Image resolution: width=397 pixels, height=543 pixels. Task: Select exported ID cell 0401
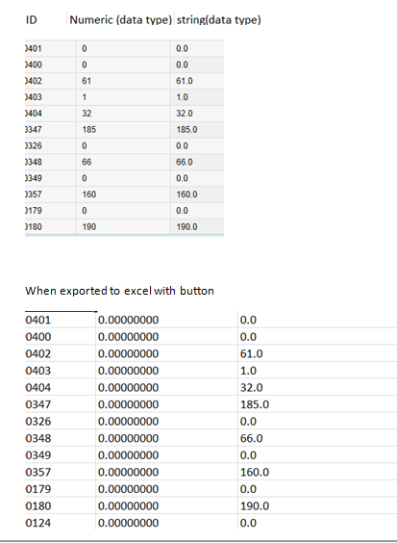click(x=38, y=320)
